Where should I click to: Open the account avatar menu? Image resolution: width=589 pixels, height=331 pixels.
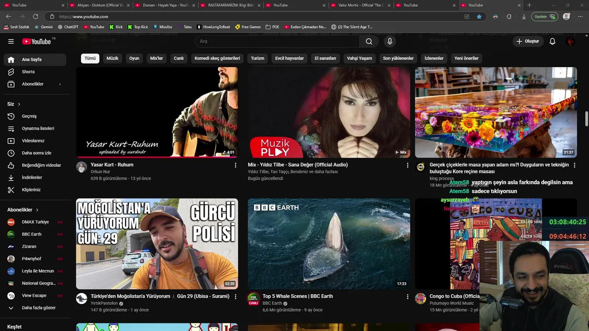coord(571,41)
